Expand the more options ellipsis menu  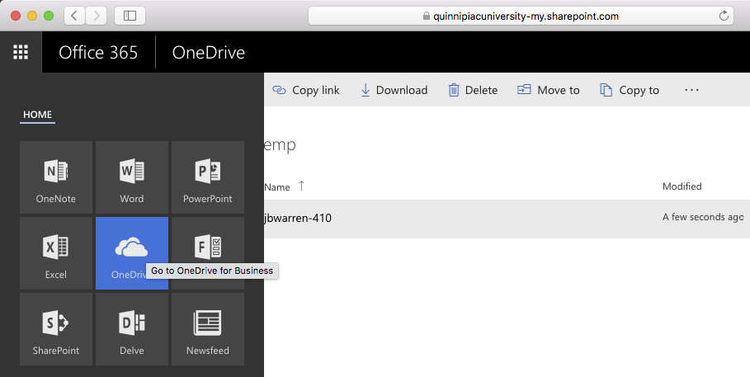(691, 90)
